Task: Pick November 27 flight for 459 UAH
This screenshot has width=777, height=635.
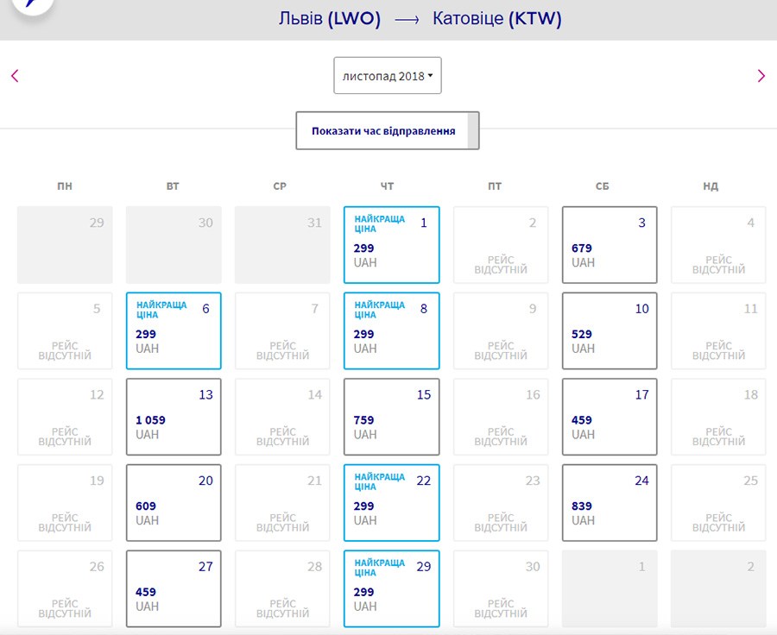Action: [x=174, y=588]
